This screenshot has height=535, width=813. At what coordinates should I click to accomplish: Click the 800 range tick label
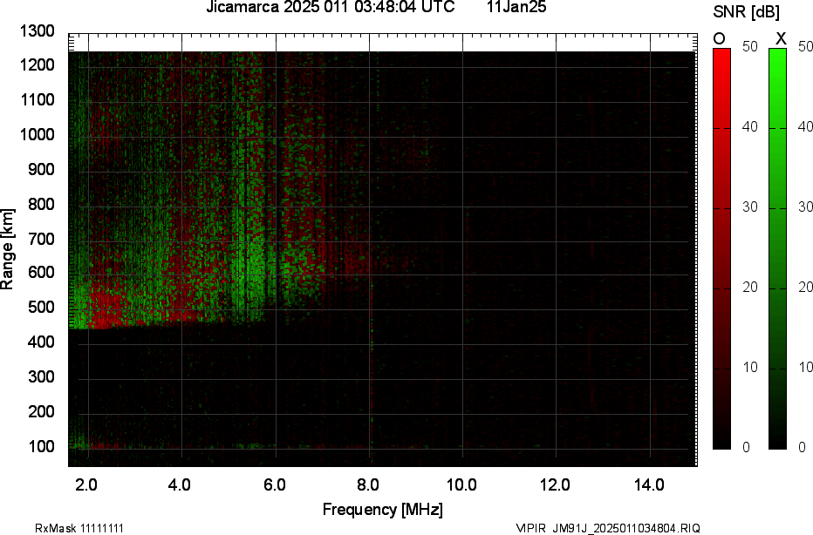coord(41,204)
